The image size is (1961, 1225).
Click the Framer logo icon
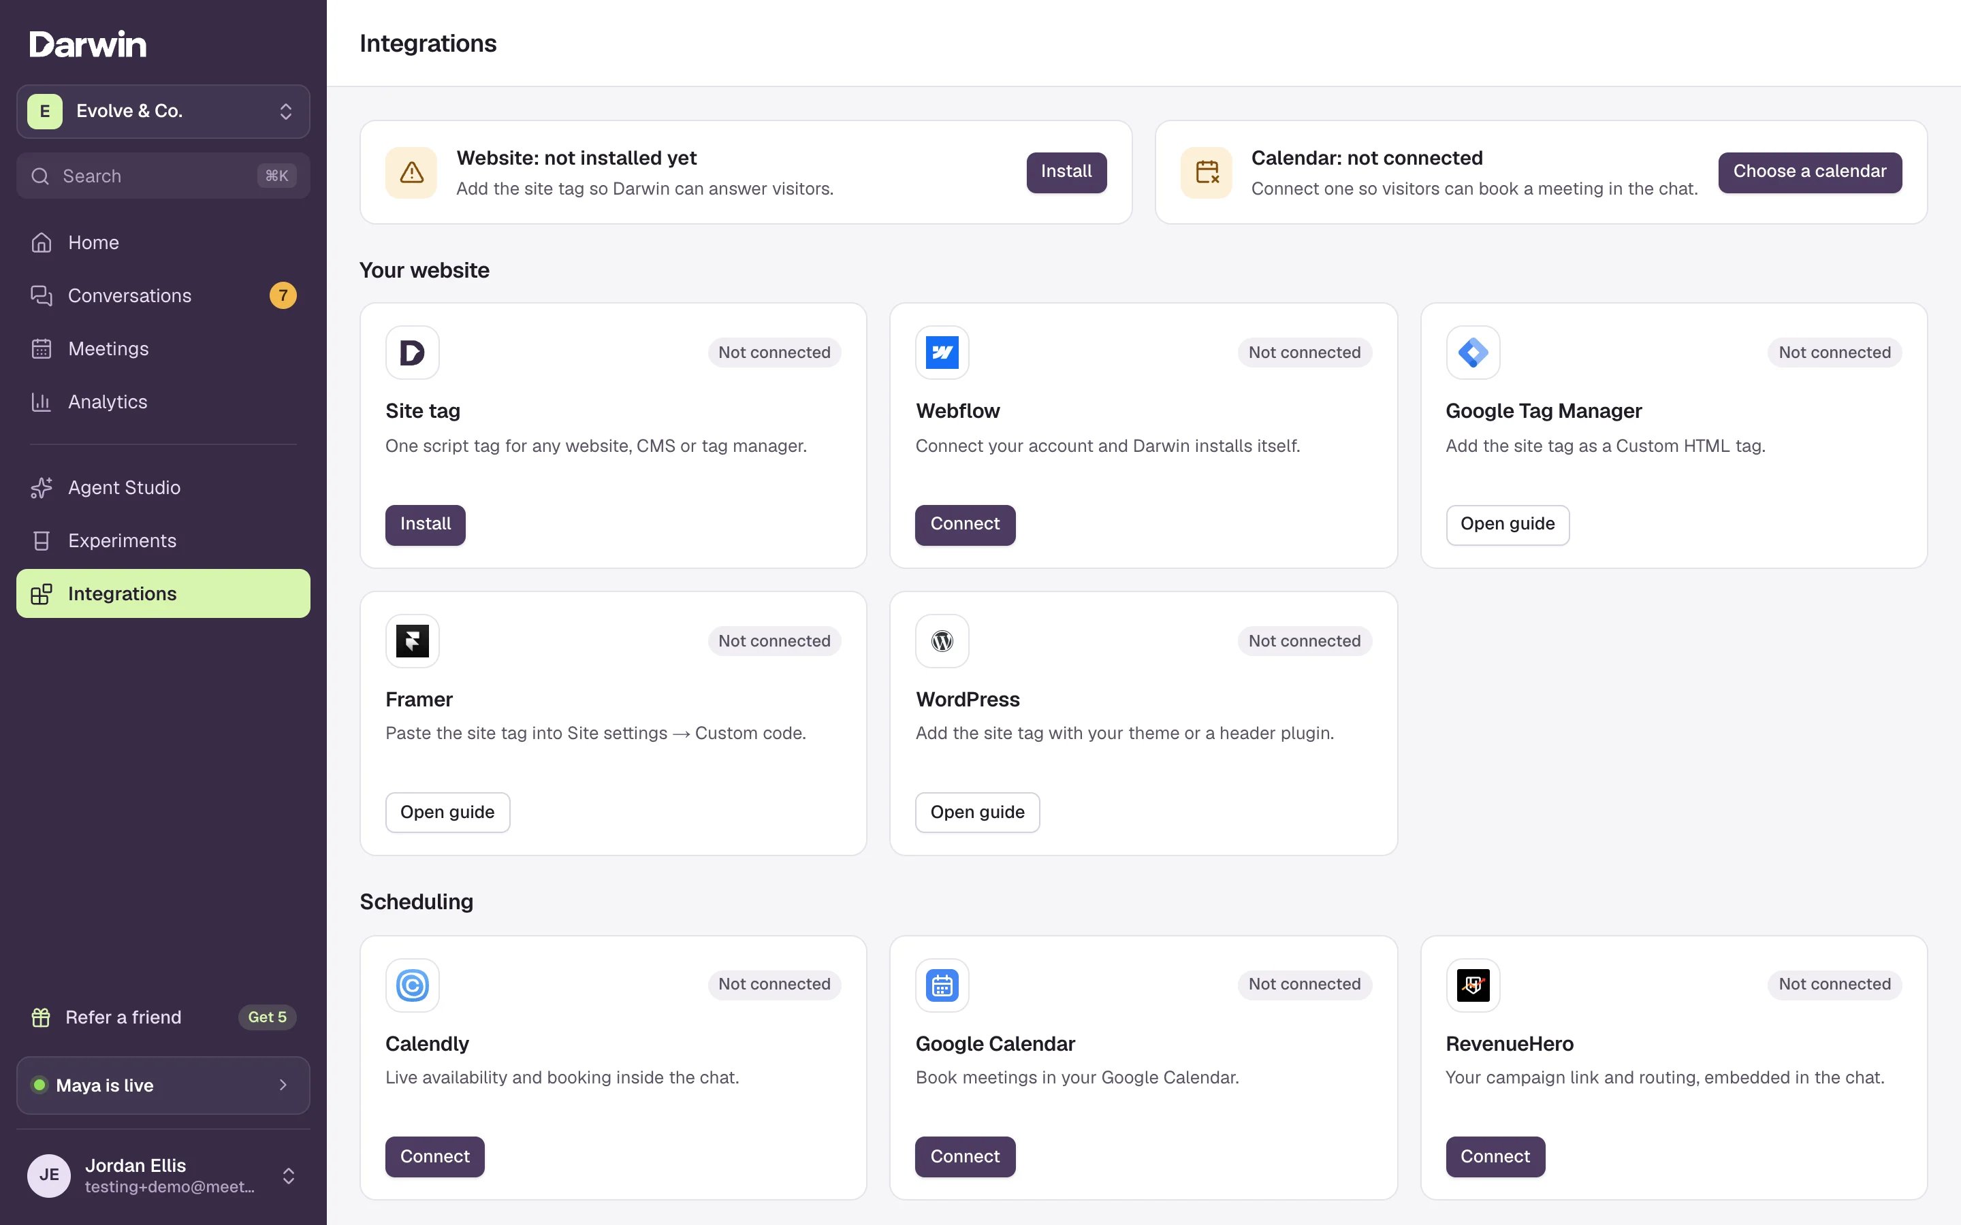(413, 641)
